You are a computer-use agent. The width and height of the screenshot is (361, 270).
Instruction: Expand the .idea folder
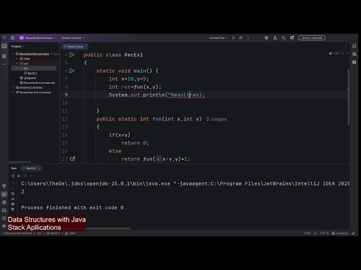(x=17, y=58)
